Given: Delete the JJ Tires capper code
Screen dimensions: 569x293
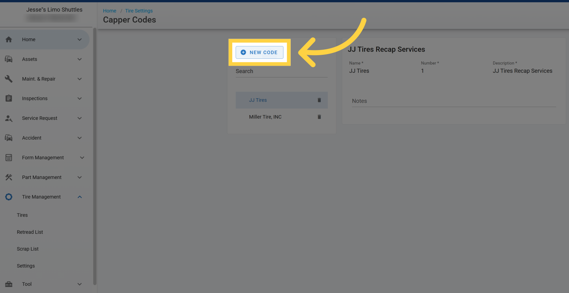Looking at the screenshot, I should [319, 100].
